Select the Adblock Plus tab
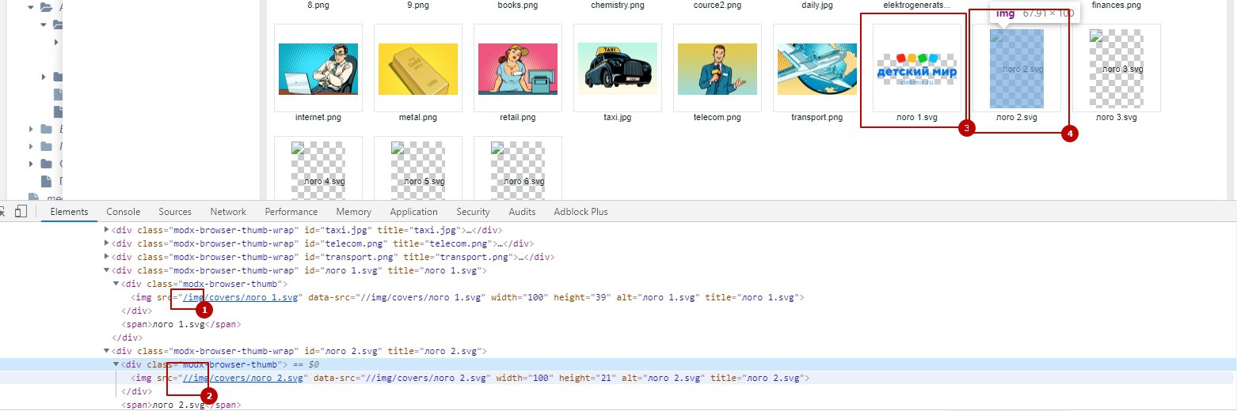 [x=580, y=212]
